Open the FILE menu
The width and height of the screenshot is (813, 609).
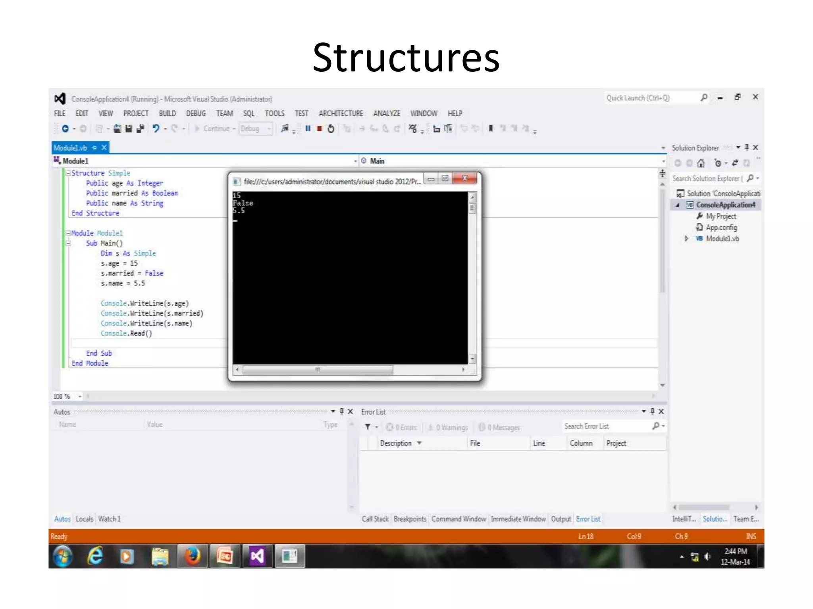click(60, 113)
